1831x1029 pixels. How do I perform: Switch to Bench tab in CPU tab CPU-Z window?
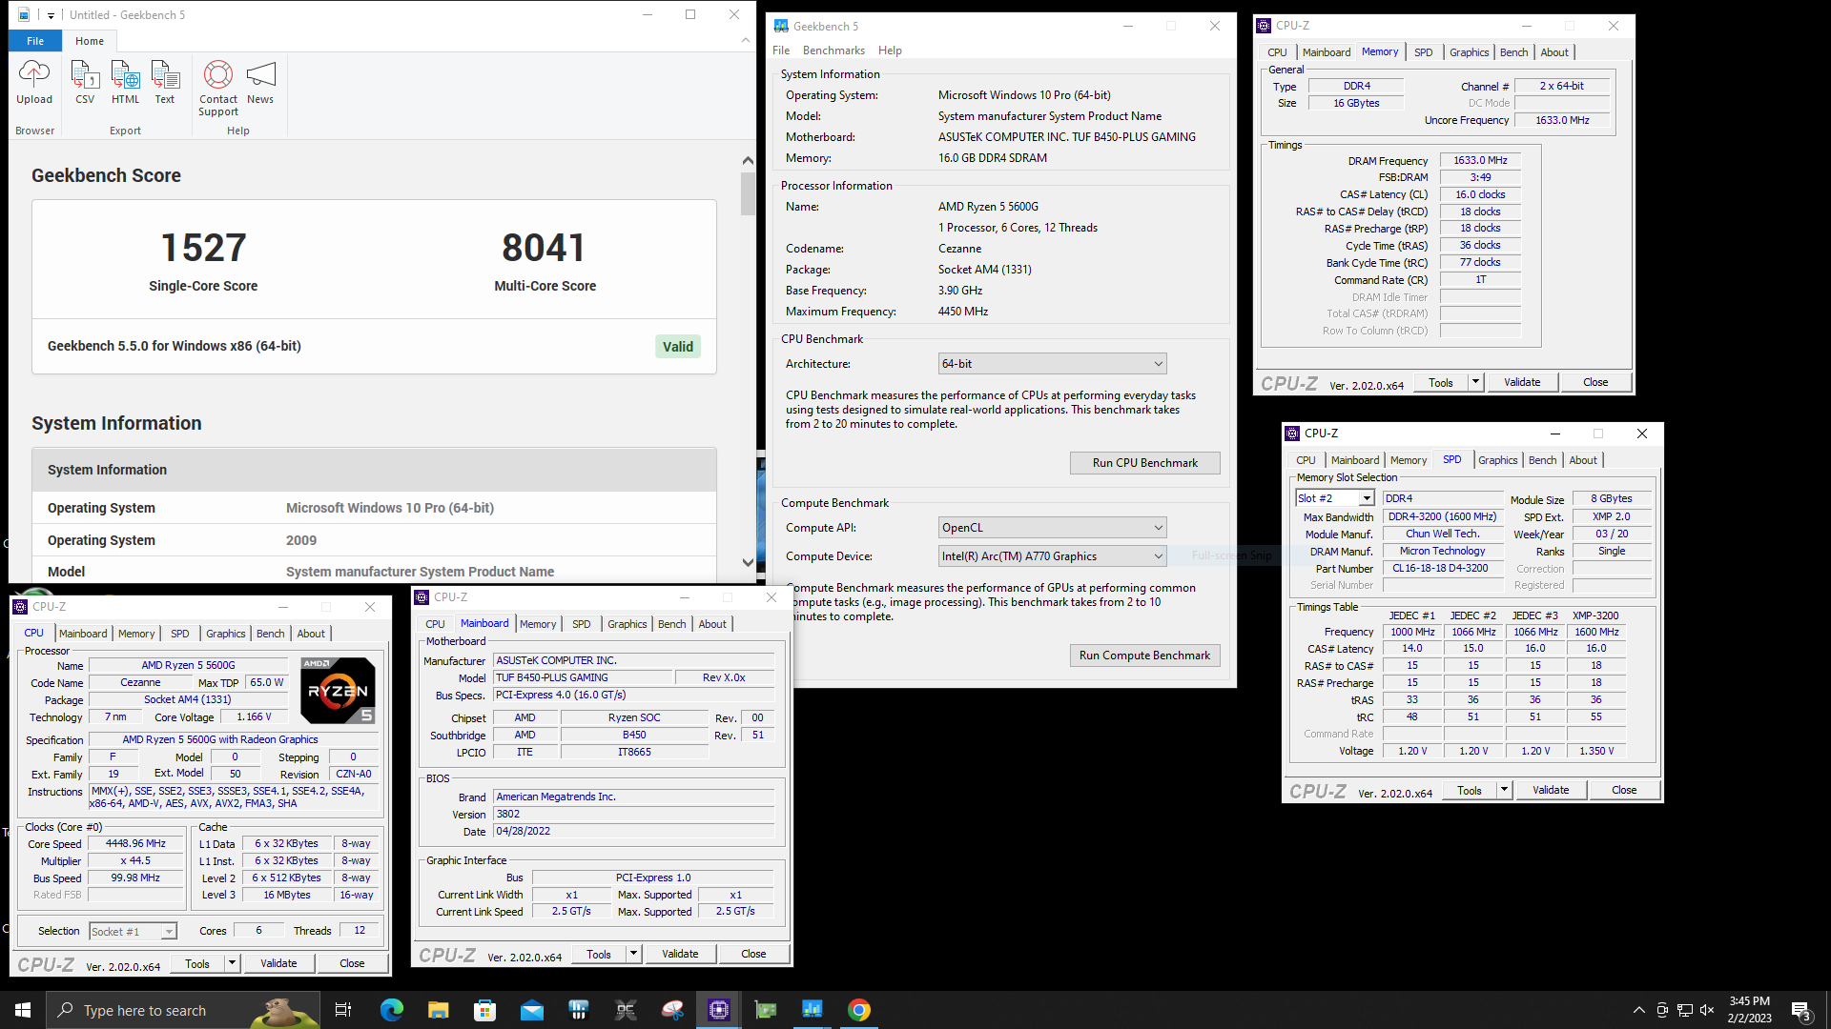[270, 634]
